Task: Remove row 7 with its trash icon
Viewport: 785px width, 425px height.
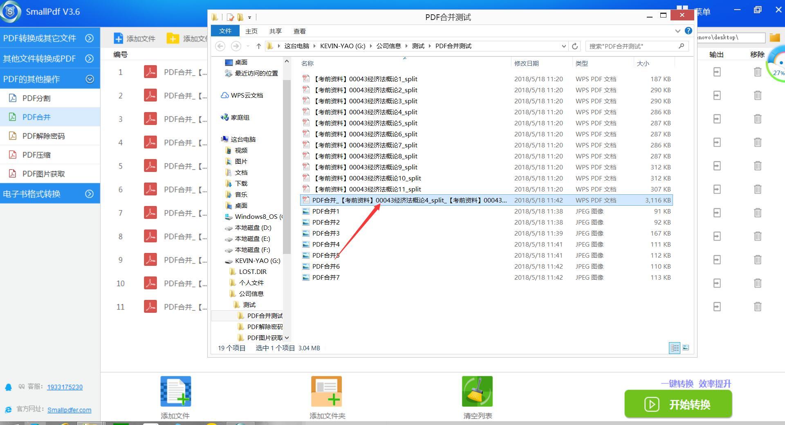Action: pyautogui.click(x=757, y=213)
